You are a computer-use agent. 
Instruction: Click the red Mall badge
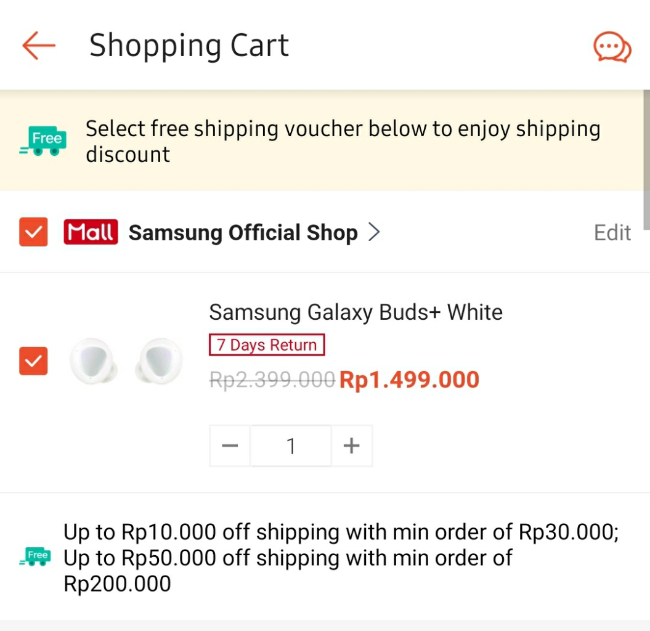(91, 232)
